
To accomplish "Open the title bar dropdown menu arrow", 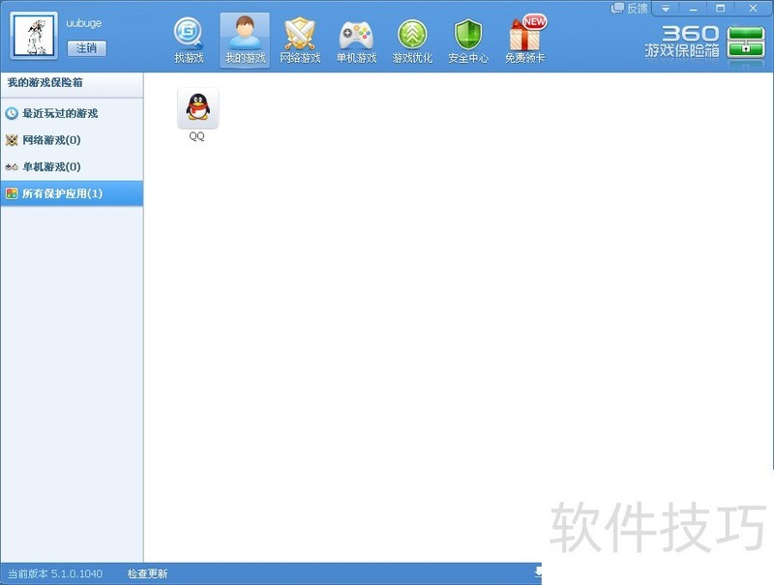I will (666, 9).
